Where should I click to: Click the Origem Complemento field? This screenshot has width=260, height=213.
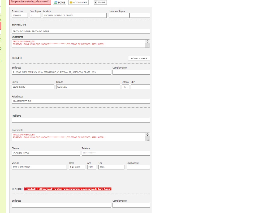click(131, 72)
